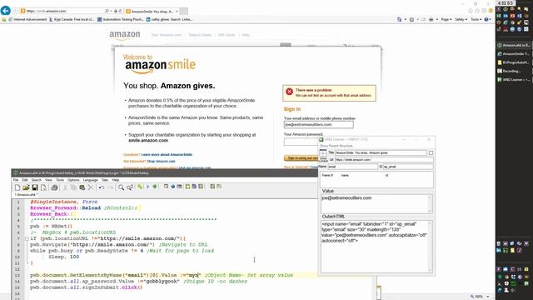Click the Amazon.ahk SciTE taskbar entry
The height and width of the screenshot is (300, 533).
click(513, 45)
